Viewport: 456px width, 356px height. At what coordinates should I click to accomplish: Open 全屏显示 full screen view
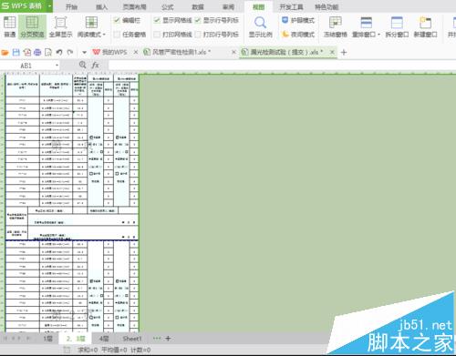(x=60, y=26)
